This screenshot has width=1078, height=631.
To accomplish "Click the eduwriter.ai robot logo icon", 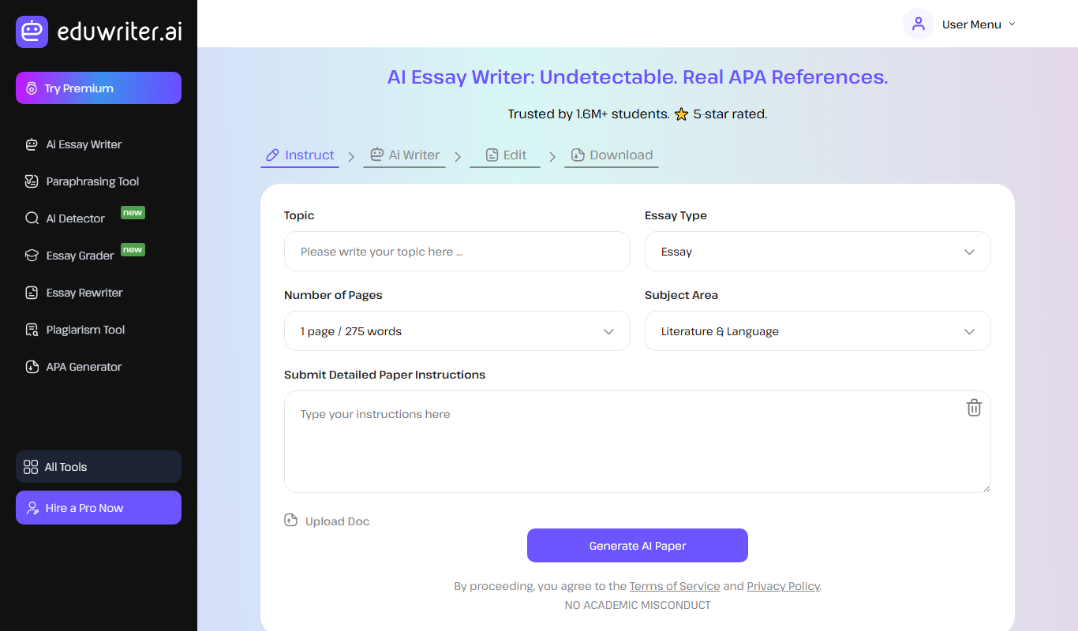I will [x=32, y=32].
